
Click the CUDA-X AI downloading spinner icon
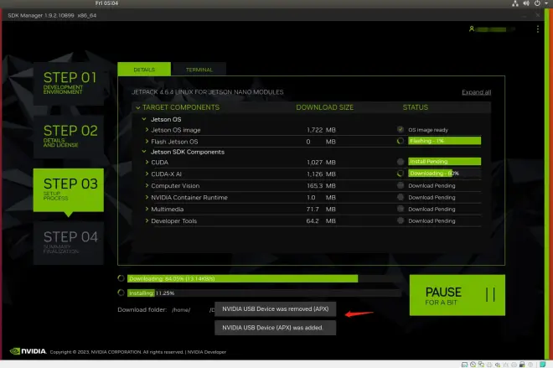pyautogui.click(x=400, y=174)
